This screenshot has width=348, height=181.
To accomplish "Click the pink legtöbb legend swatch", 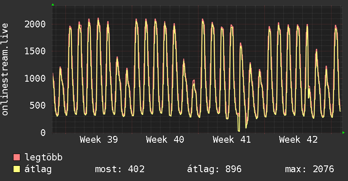I will [16, 157].
